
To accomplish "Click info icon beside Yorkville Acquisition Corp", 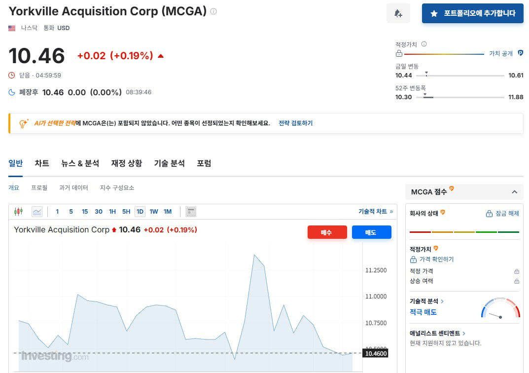I will pyautogui.click(x=213, y=10).
